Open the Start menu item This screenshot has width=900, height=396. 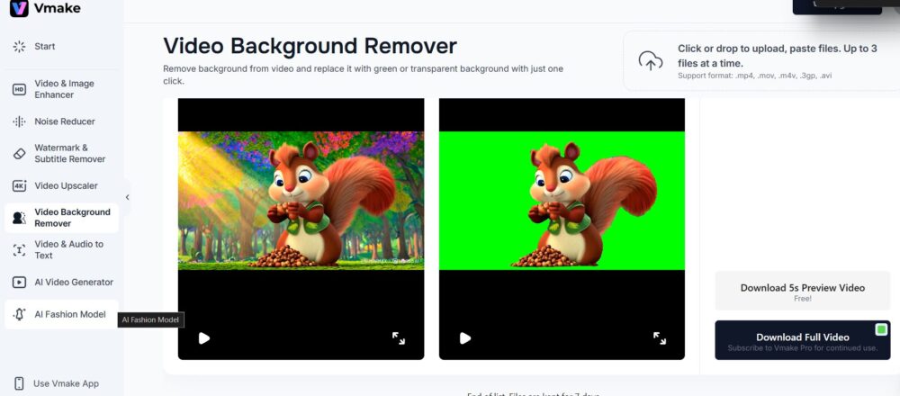tap(61, 47)
